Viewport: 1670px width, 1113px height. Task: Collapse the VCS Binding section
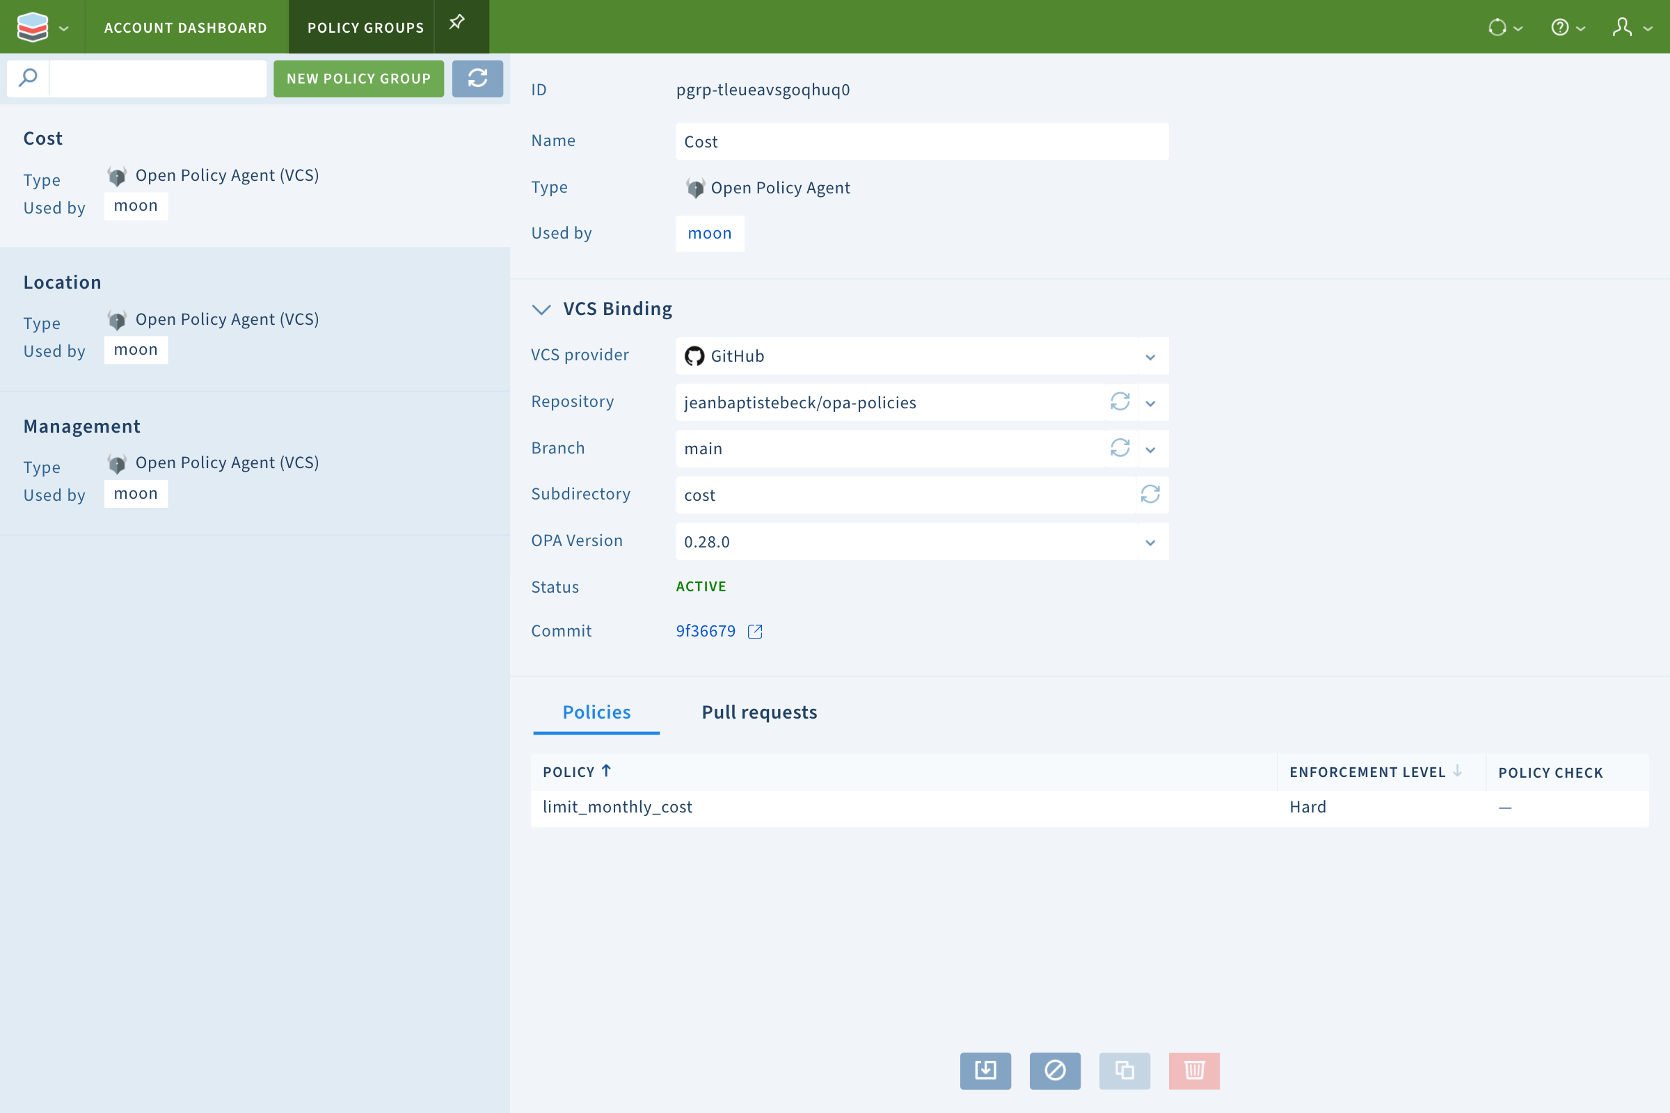pyautogui.click(x=541, y=309)
